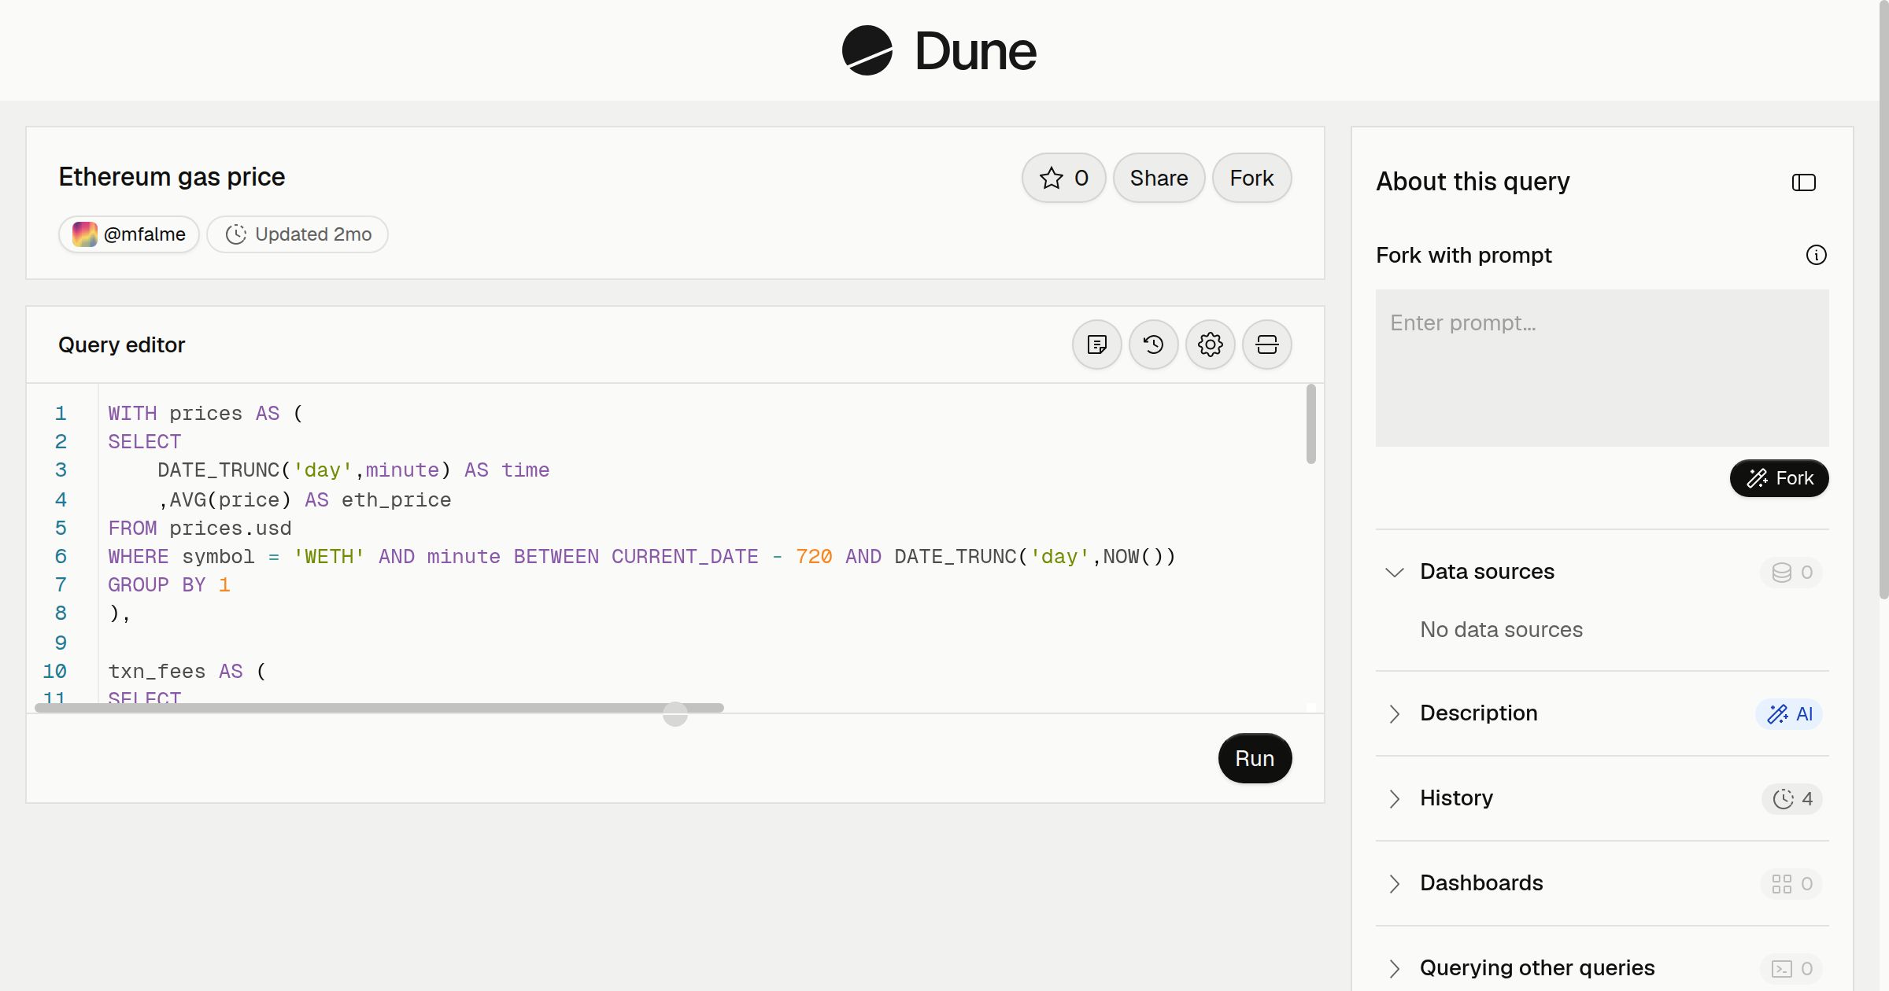Click GROUP BY on line 7
This screenshot has width=1889, height=991.
point(157,585)
